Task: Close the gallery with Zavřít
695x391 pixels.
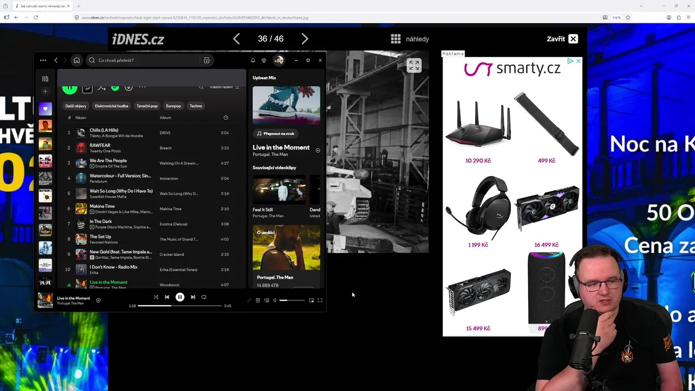Action: (562, 39)
